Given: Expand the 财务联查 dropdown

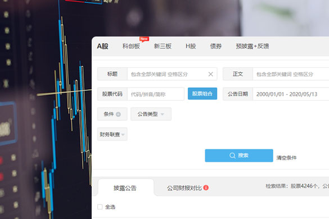Looking at the screenshot, I should (112, 134).
